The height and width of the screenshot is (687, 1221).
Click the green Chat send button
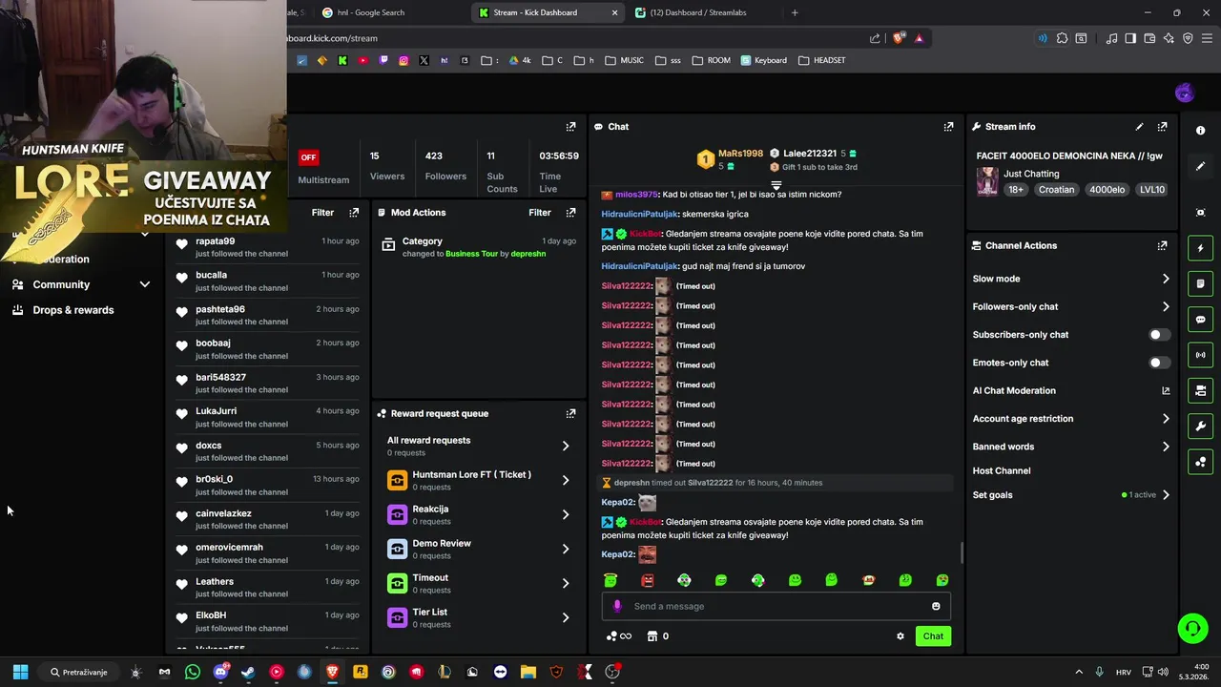pos(933,635)
